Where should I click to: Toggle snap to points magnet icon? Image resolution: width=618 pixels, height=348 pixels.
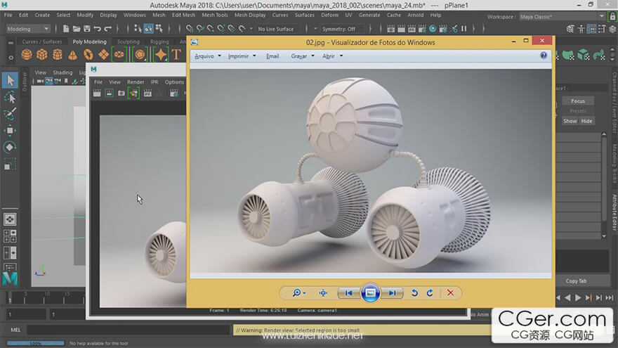(x=211, y=28)
